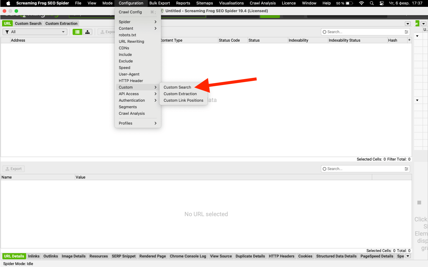The height and width of the screenshot is (267, 428).
Task: Click the funnel filter icon beside All
Action: 7,32
